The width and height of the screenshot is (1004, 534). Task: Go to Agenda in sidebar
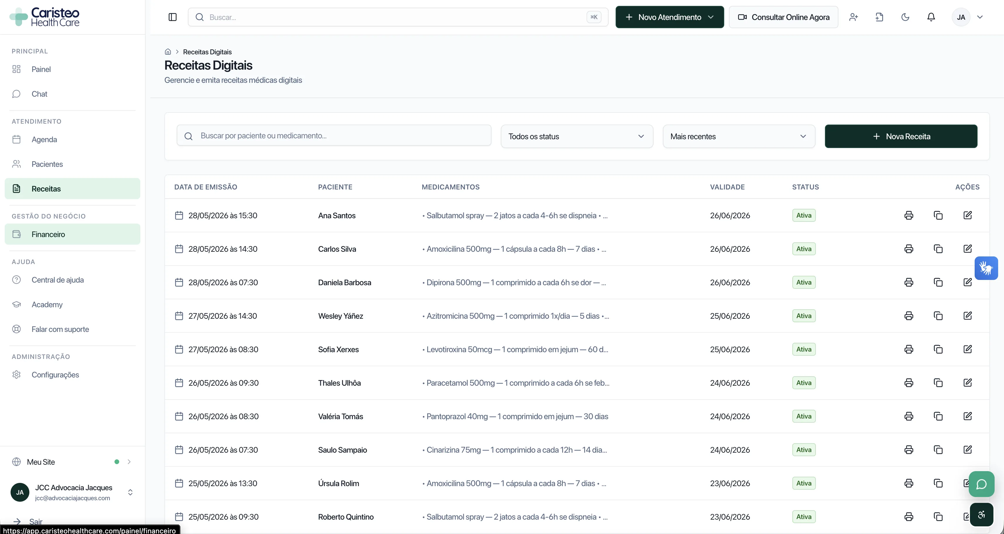pyautogui.click(x=73, y=140)
